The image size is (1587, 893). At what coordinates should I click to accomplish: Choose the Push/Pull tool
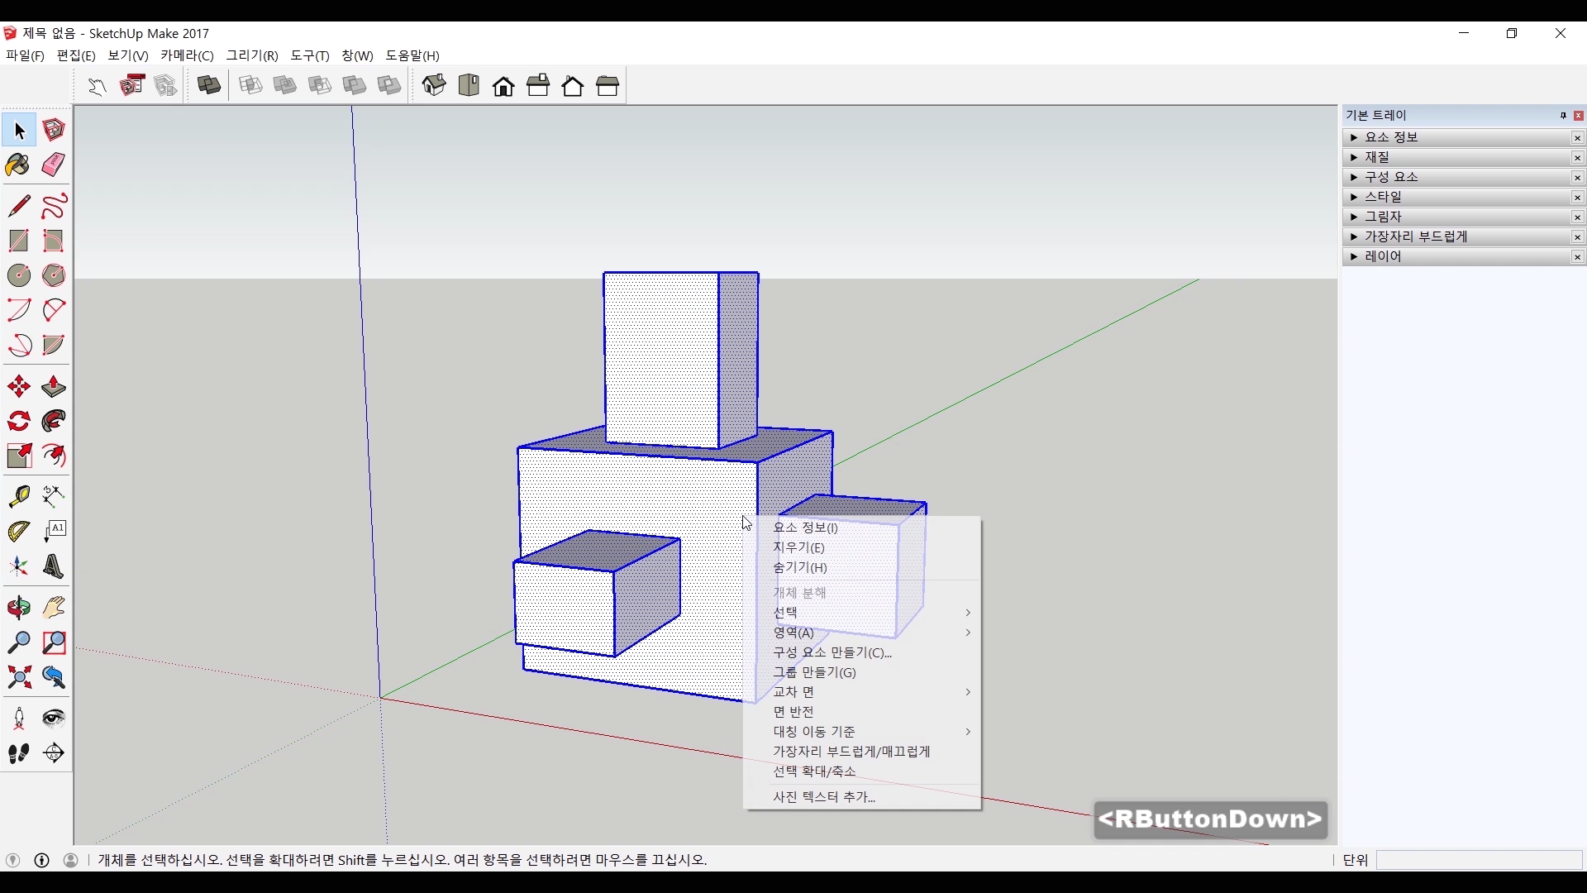(54, 387)
